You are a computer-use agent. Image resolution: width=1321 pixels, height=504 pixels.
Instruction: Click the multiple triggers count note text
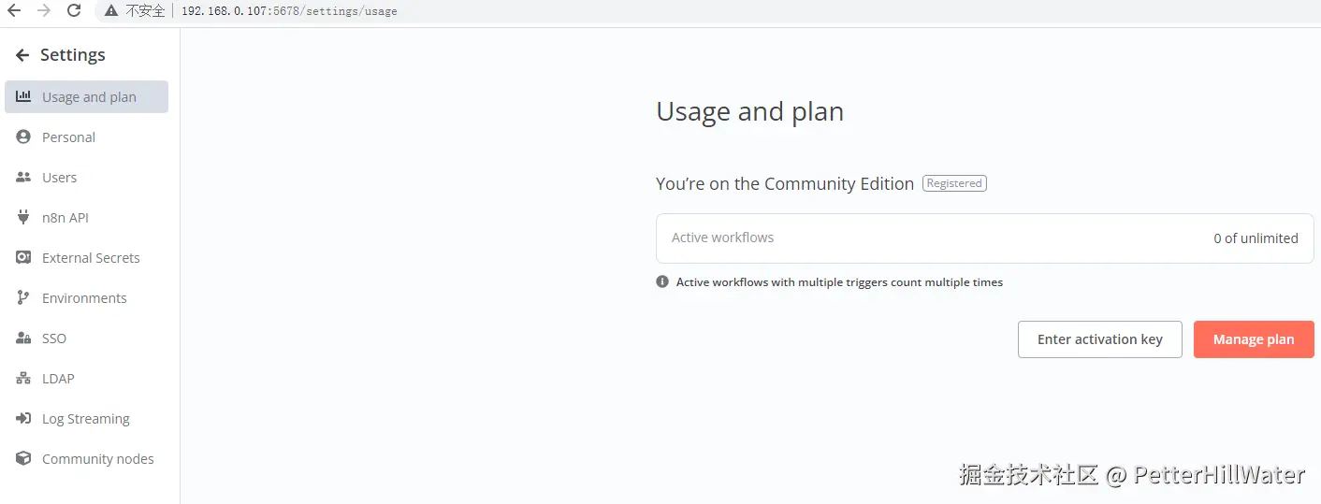point(839,281)
